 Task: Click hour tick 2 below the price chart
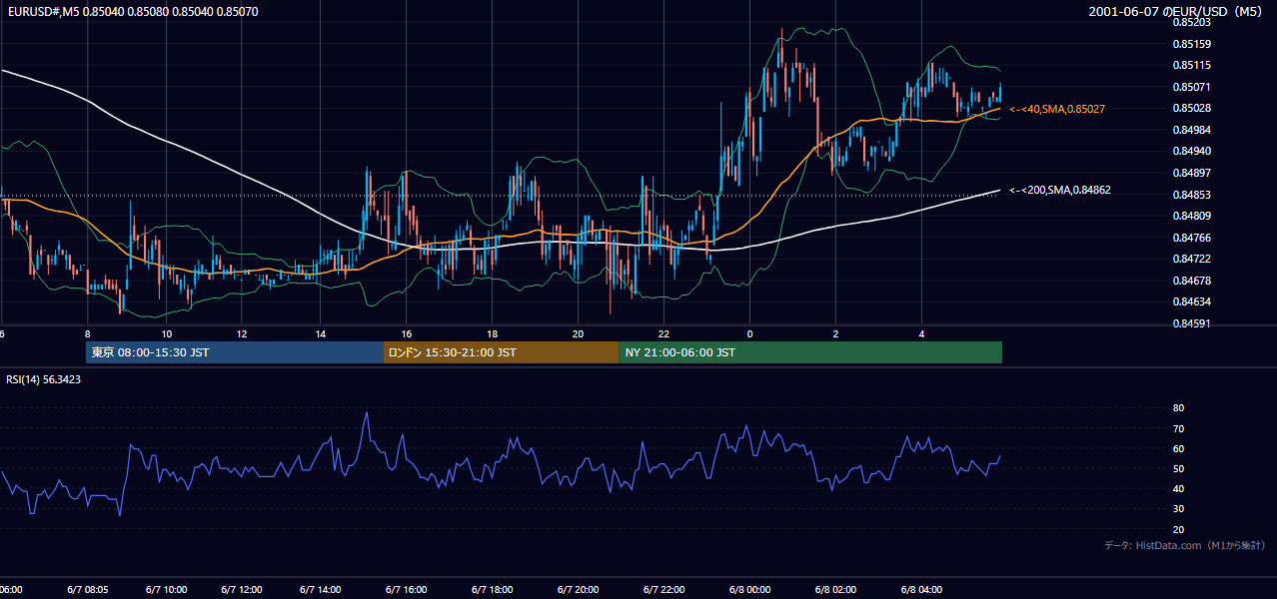[x=835, y=334]
